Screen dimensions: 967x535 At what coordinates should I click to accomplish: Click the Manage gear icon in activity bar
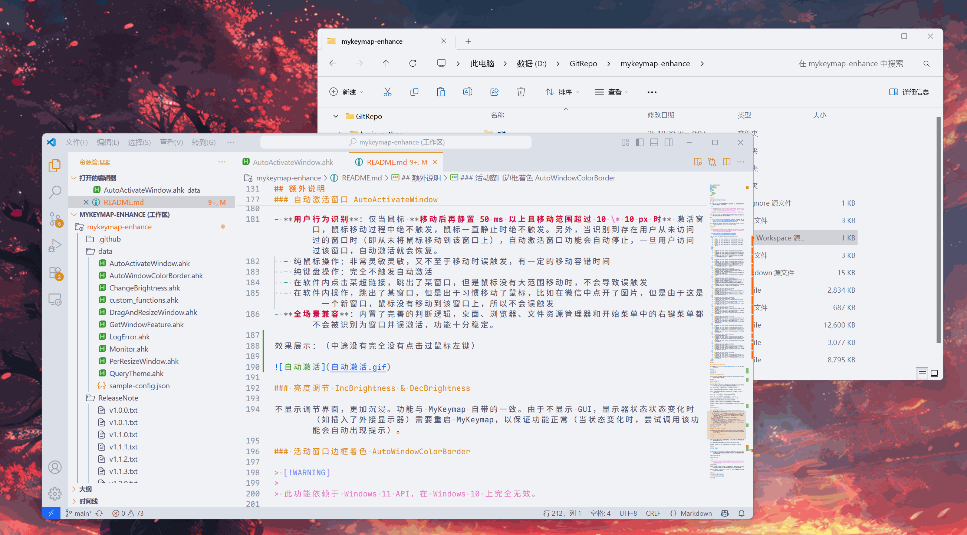55,494
